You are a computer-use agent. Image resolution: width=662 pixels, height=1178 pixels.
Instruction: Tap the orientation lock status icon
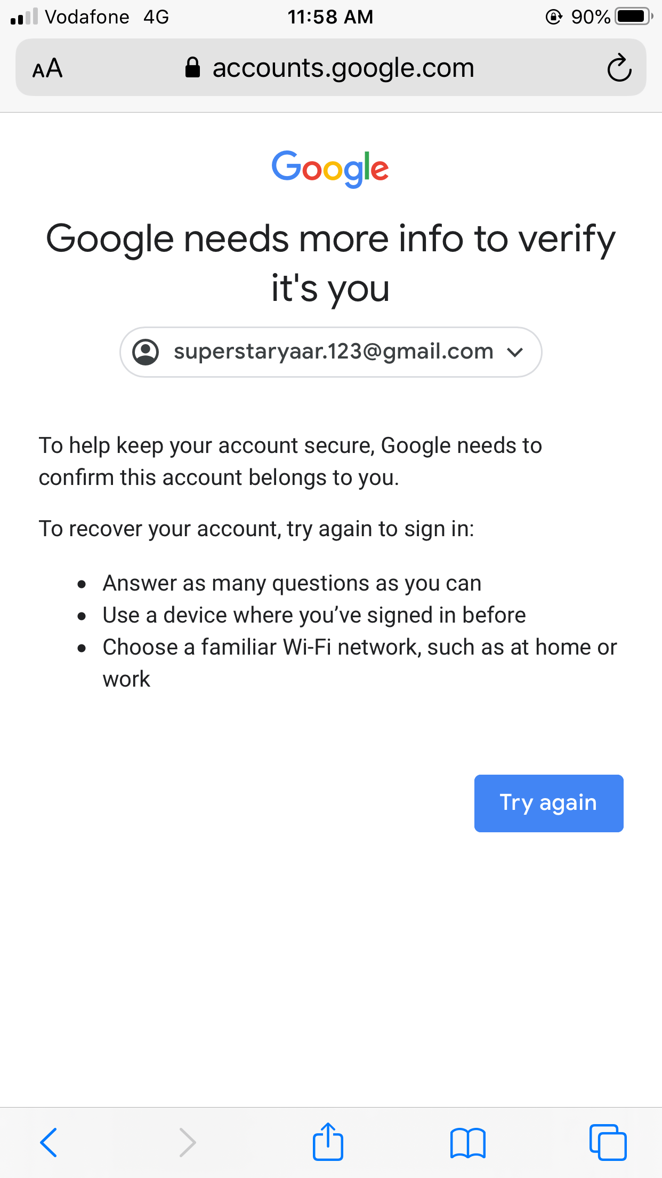pyautogui.click(x=554, y=17)
